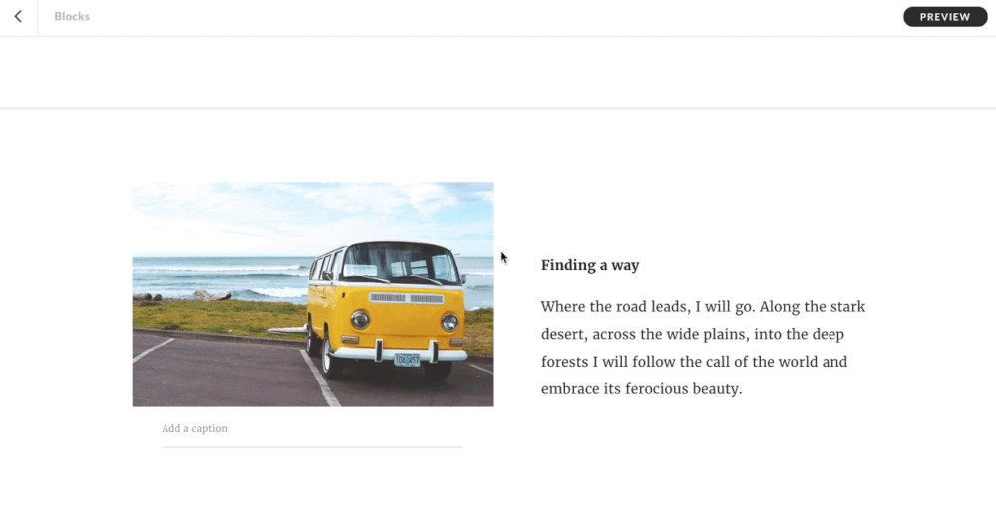Click the back arrow icon
The width and height of the screenshot is (996, 506).
click(x=18, y=17)
